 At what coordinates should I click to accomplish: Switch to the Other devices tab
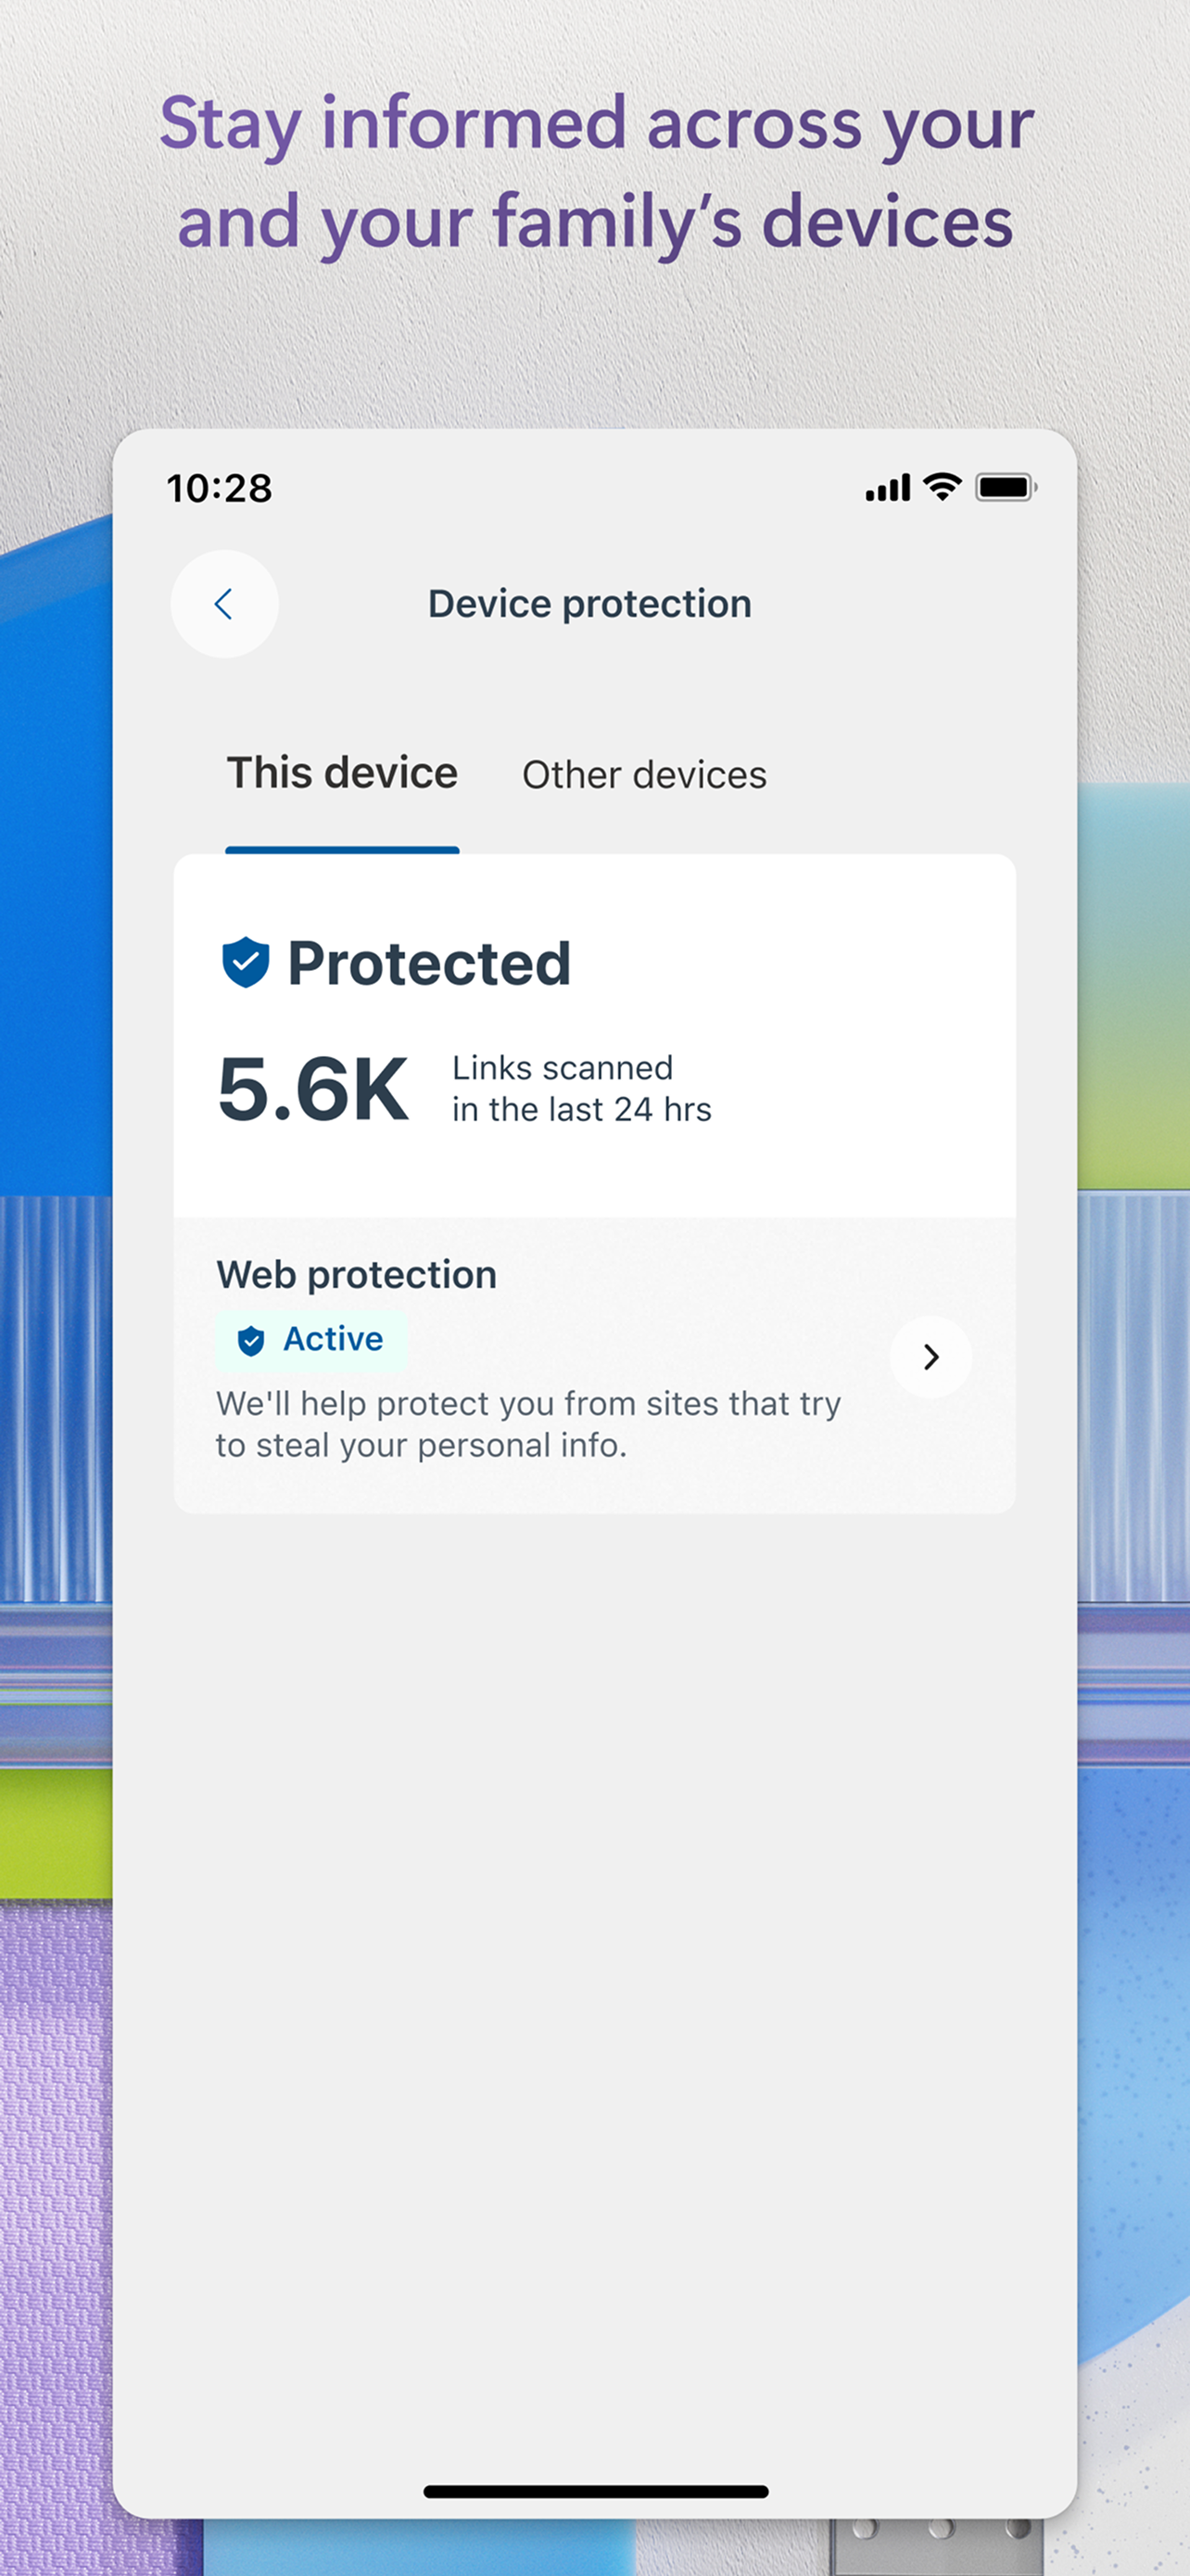pos(643,773)
